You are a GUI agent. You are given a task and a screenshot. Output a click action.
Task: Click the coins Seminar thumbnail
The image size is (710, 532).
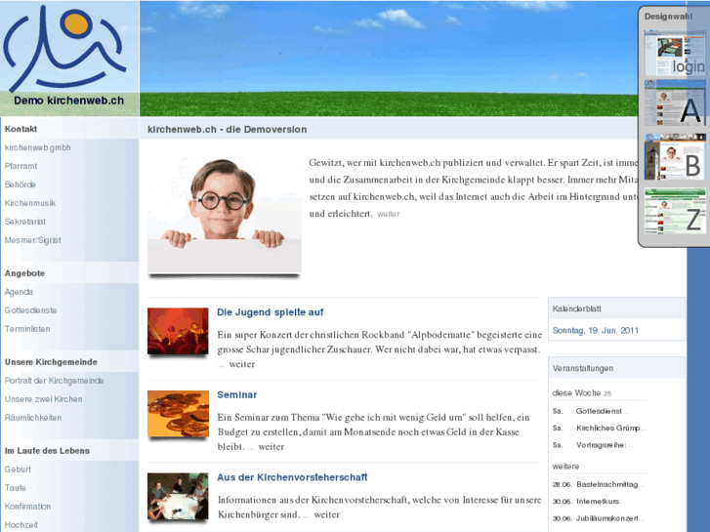click(x=178, y=414)
